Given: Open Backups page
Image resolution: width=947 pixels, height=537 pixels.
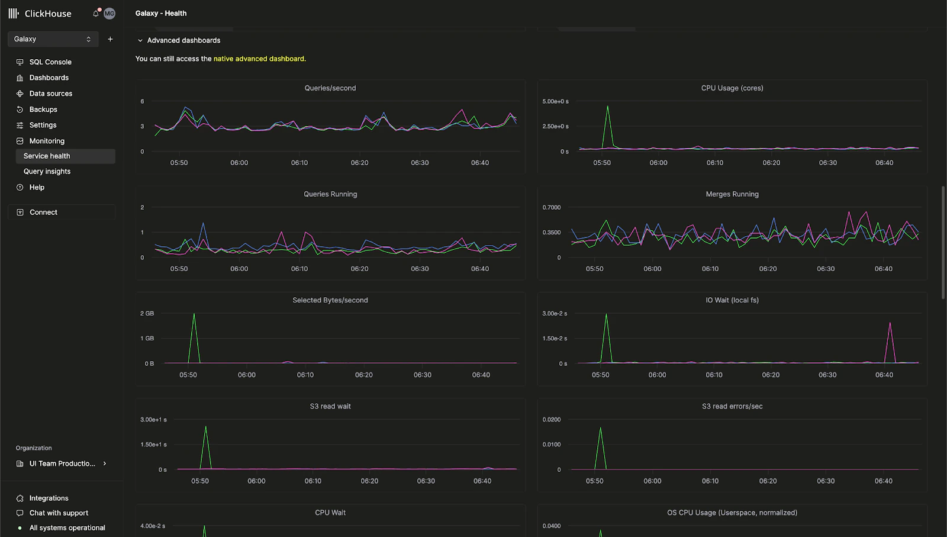Looking at the screenshot, I should click(x=43, y=110).
